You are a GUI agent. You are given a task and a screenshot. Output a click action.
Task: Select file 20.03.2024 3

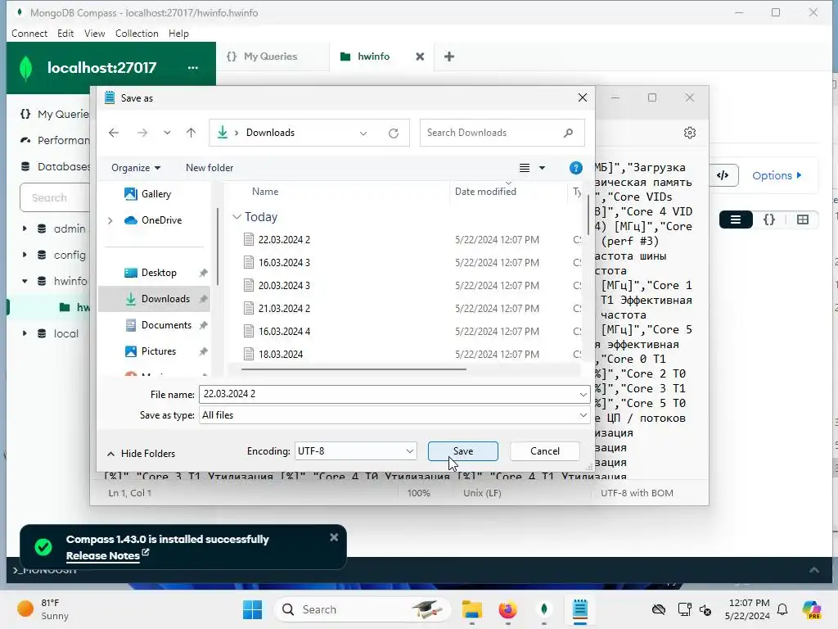(284, 286)
